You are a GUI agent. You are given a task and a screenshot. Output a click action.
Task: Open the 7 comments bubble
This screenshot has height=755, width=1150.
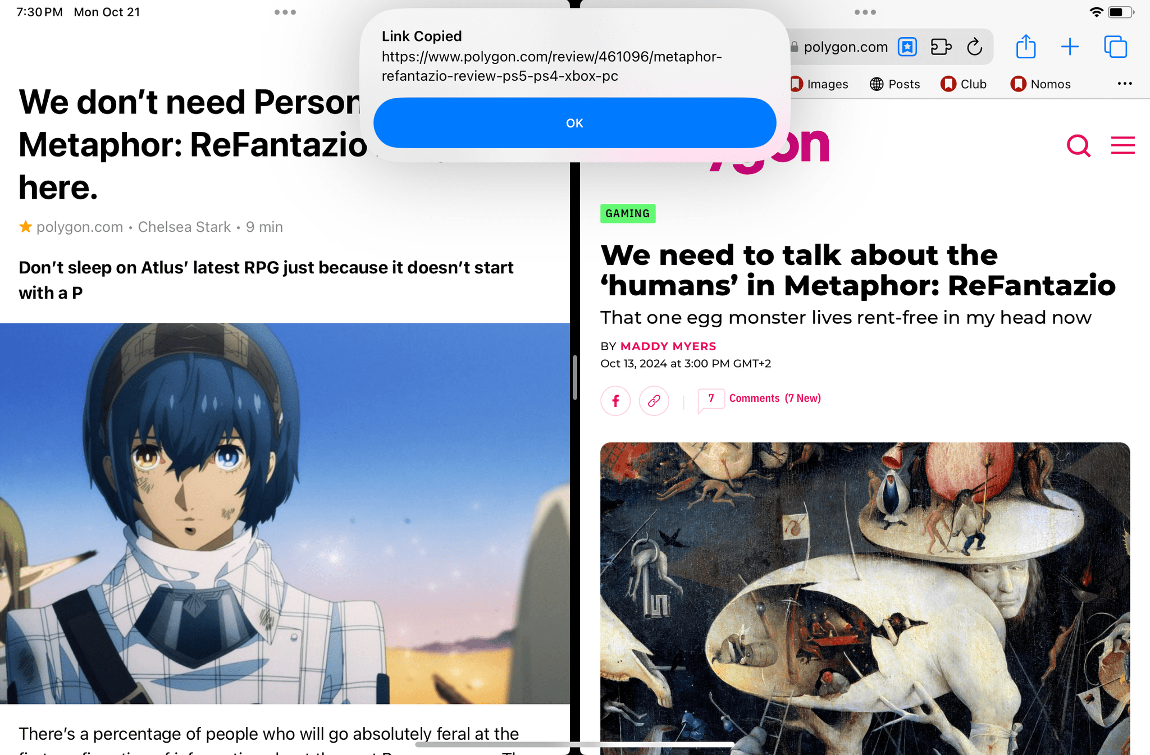point(711,400)
